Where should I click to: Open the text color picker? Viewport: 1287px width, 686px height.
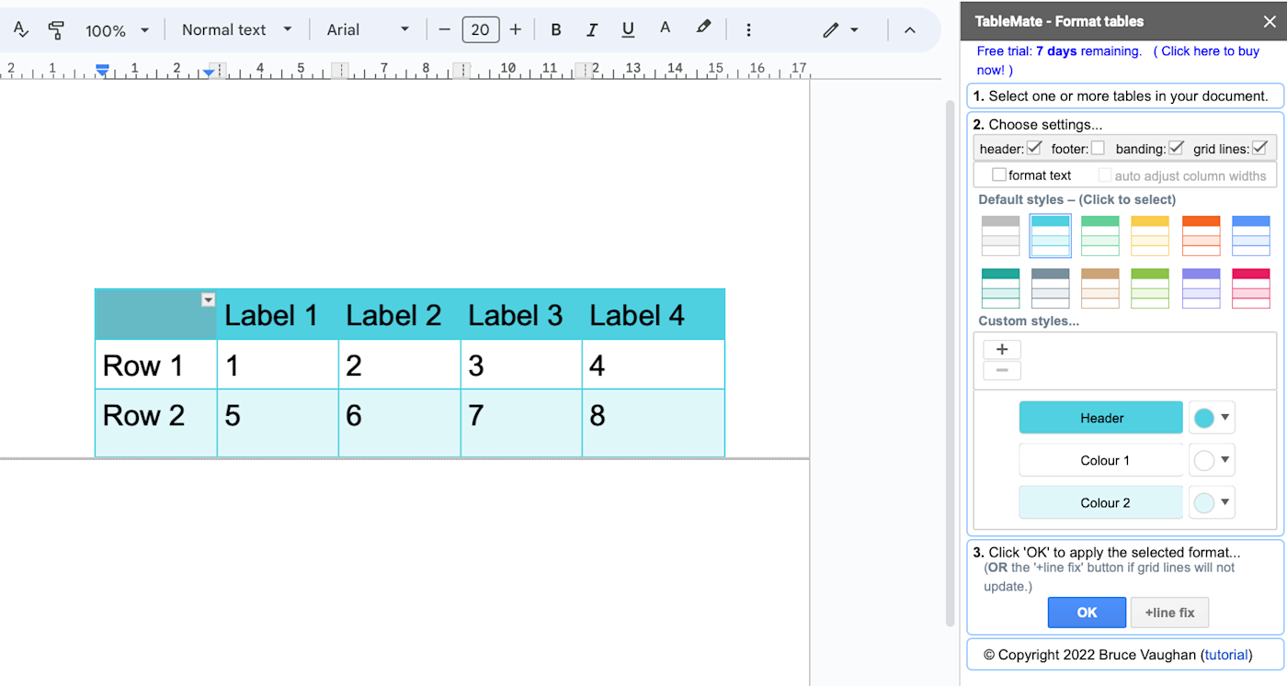click(x=665, y=29)
